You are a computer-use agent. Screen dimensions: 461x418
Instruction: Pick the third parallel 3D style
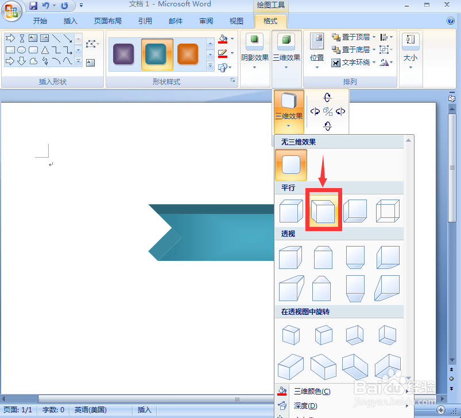coord(355,211)
